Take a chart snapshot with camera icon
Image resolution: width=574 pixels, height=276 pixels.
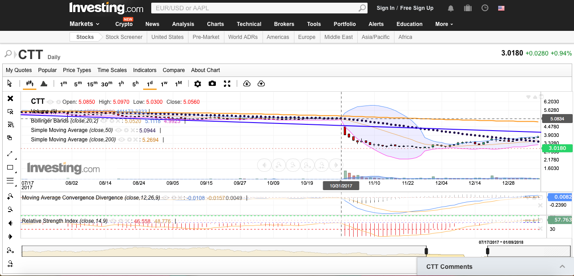pyautogui.click(x=212, y=84)
